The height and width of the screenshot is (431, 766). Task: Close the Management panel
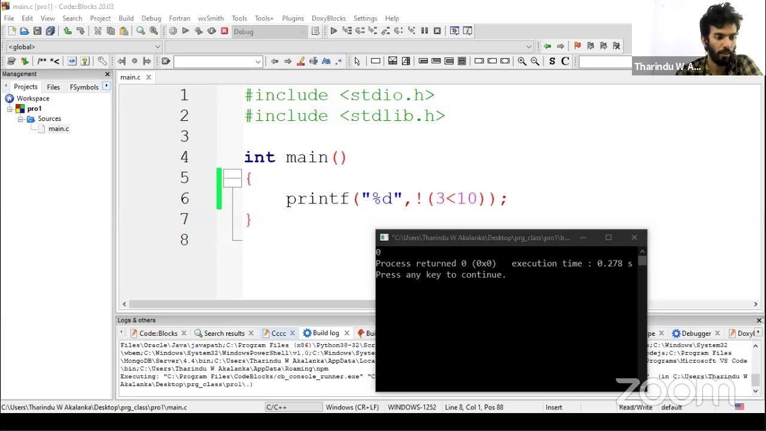(x=108, y=74)
